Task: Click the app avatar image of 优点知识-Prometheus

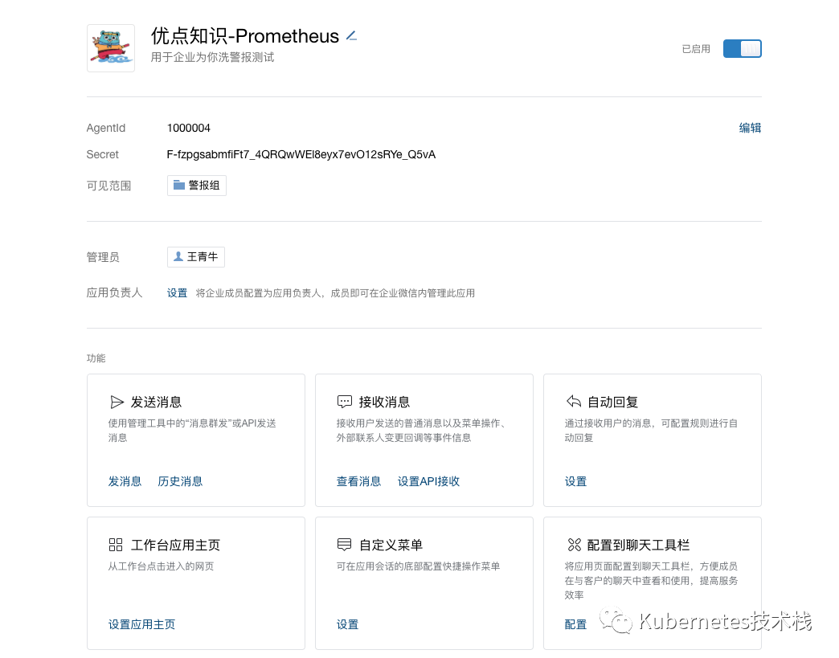Action: click(111, 47)
